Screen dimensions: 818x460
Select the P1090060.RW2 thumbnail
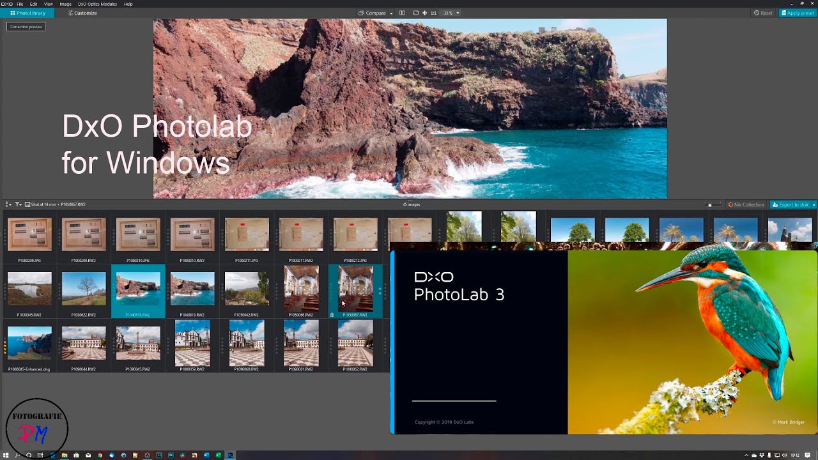point(247,343)
